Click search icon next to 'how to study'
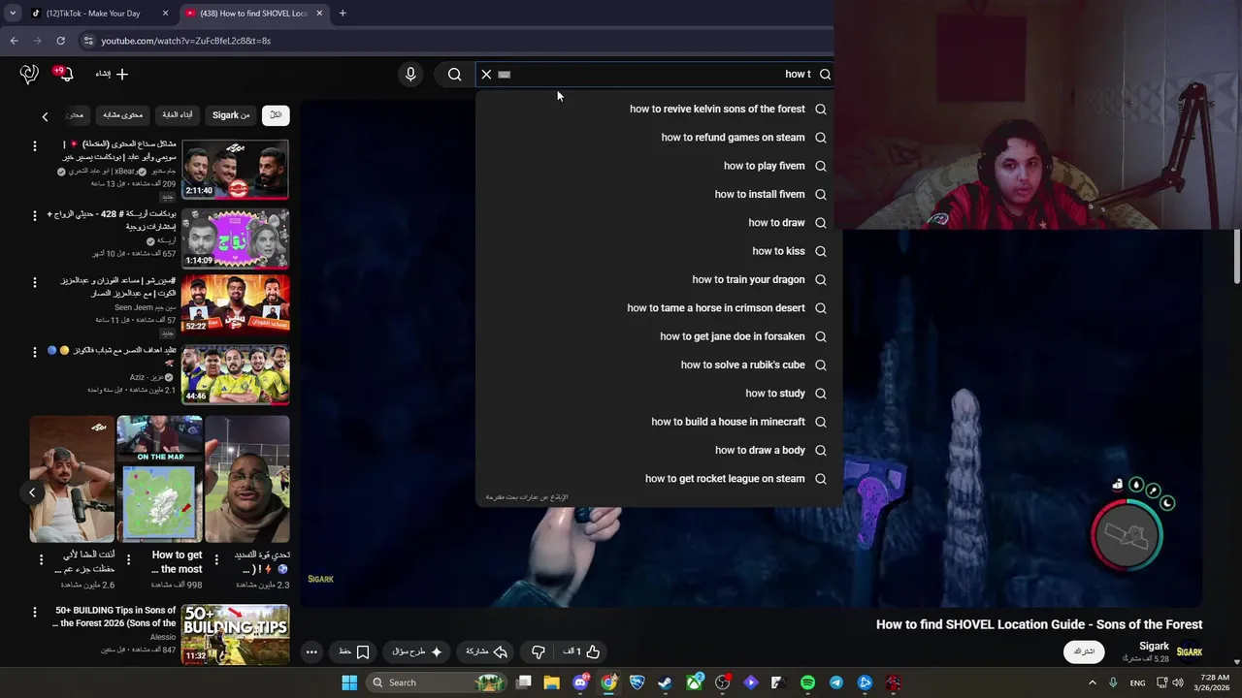This screenshot has width=1242, height=698. pyautogui.click(x=821, y=394)
